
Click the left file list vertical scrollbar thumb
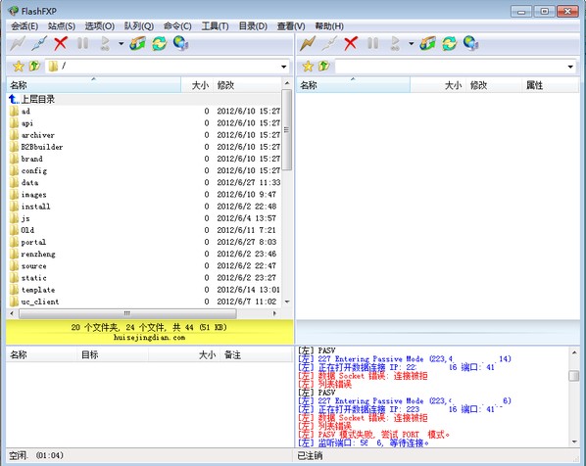tap(287, 129)
